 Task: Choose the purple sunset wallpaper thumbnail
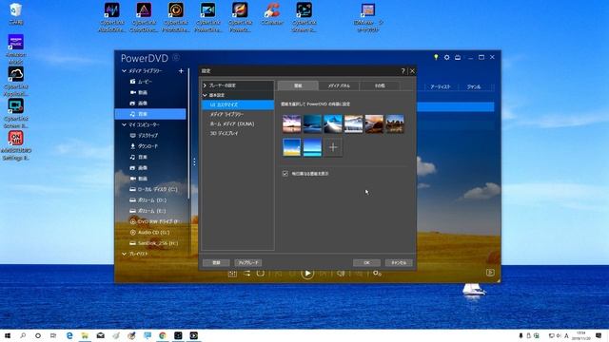point(292,124)
